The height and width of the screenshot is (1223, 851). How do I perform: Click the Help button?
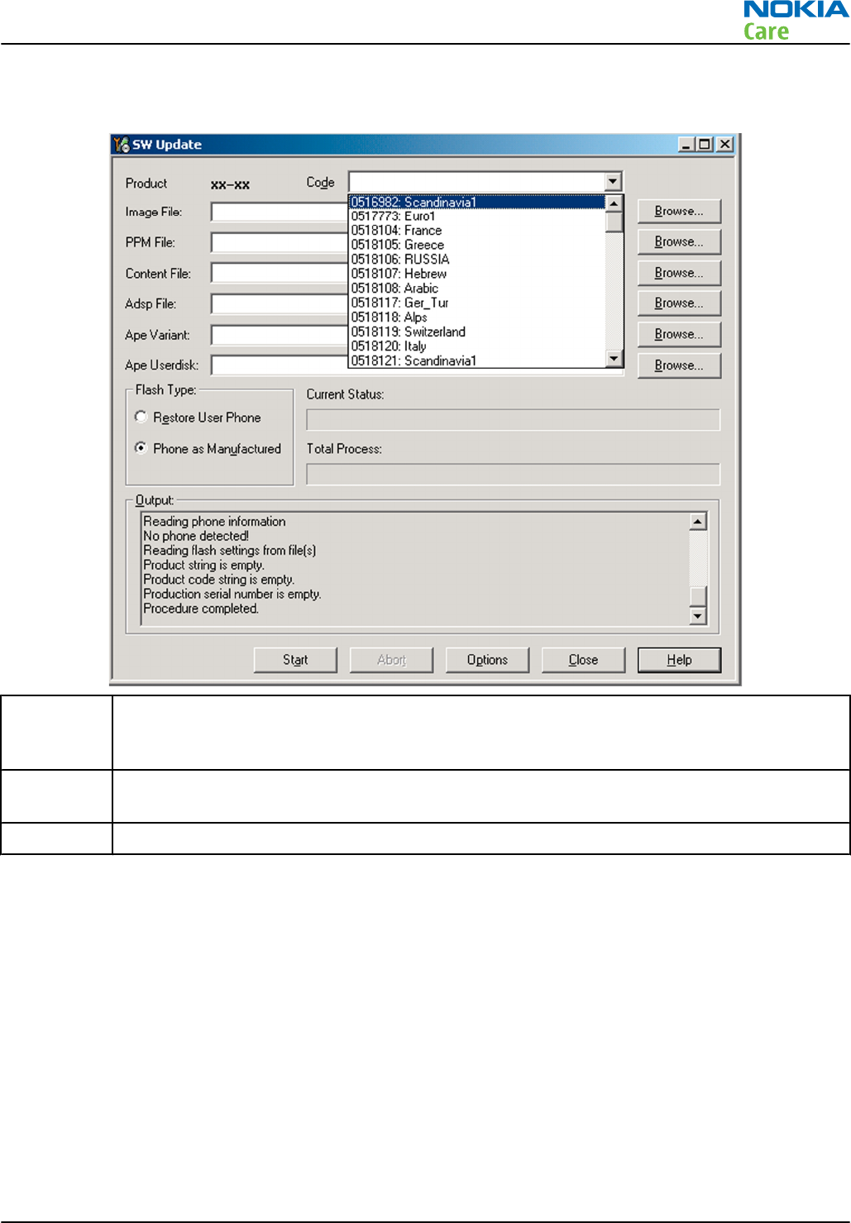[679, 660]
